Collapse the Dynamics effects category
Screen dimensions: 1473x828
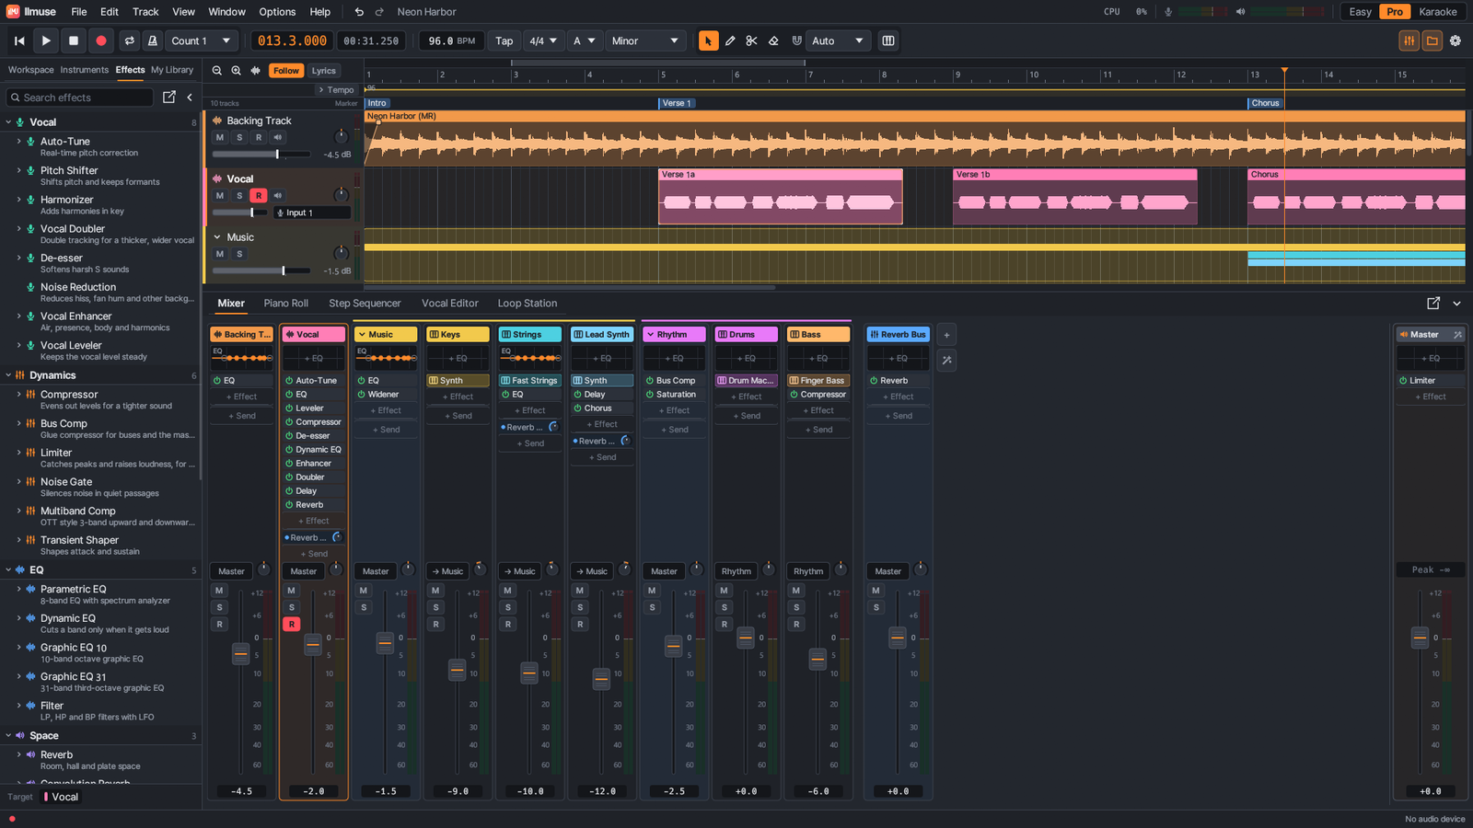coord(8,375)
